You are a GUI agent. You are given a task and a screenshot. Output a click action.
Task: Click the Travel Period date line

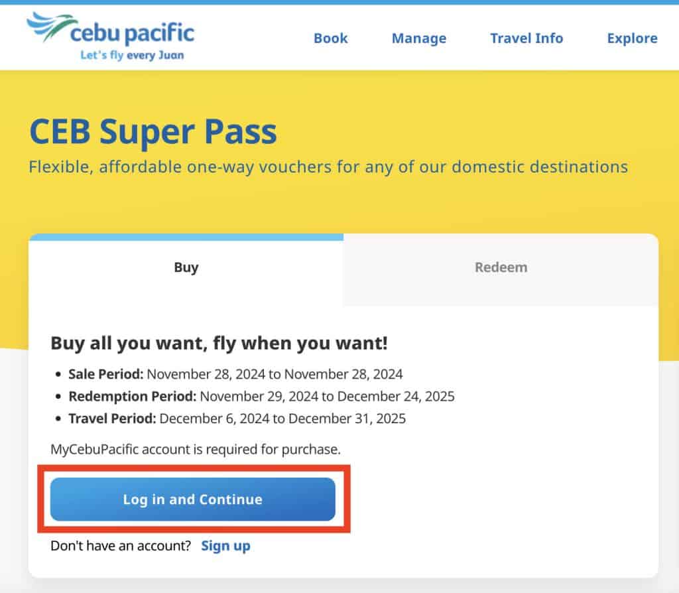click(x=237, y=419)
